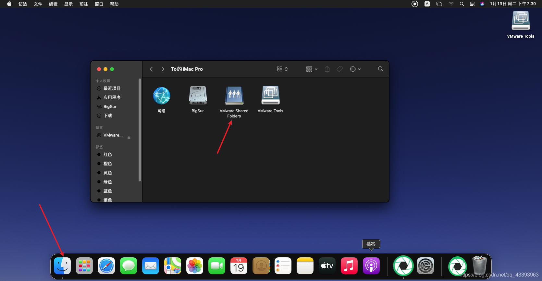The width and height of the screenshot is (542, 281).
Task: Open the group-by dropdown in the toolbar
Action: pos(312,69)
